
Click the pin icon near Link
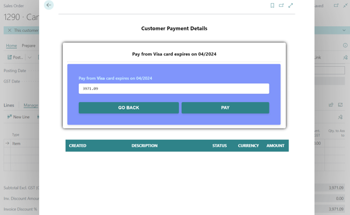coord(345,58)
